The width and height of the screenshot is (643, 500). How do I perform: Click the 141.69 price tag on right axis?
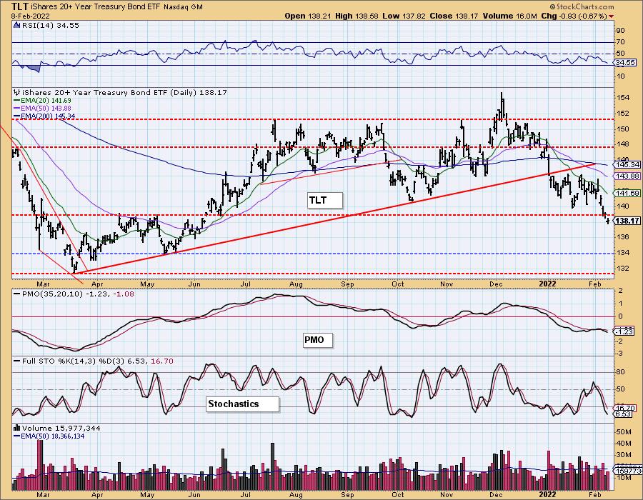click(x=628, y=193)
